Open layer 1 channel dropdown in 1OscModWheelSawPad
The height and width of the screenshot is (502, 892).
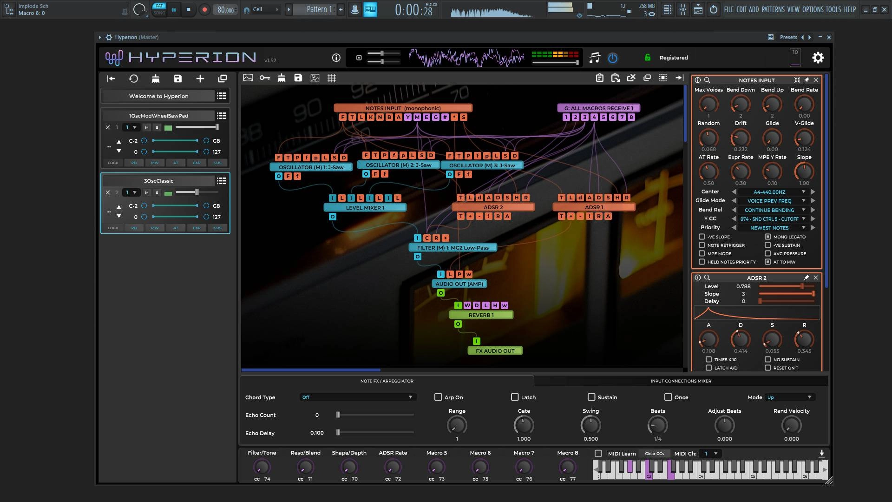coord(131,127)
